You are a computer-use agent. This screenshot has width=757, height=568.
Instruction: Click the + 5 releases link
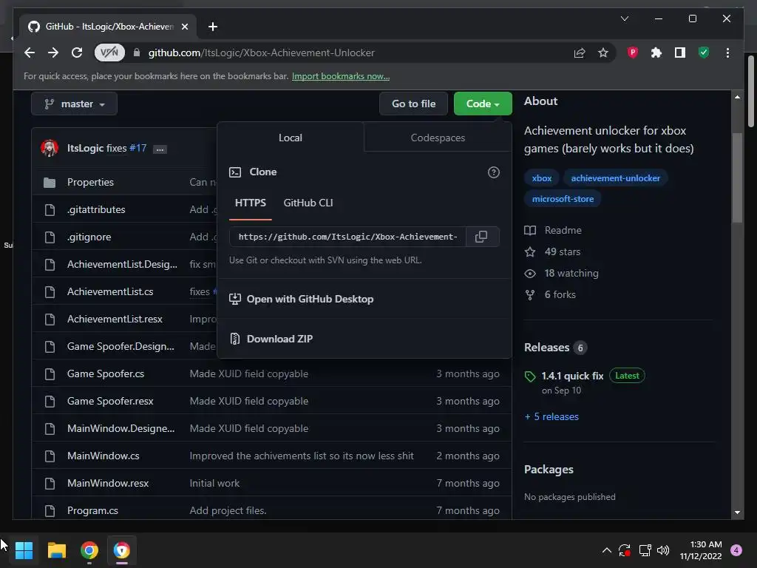click(x=551, y=417)
